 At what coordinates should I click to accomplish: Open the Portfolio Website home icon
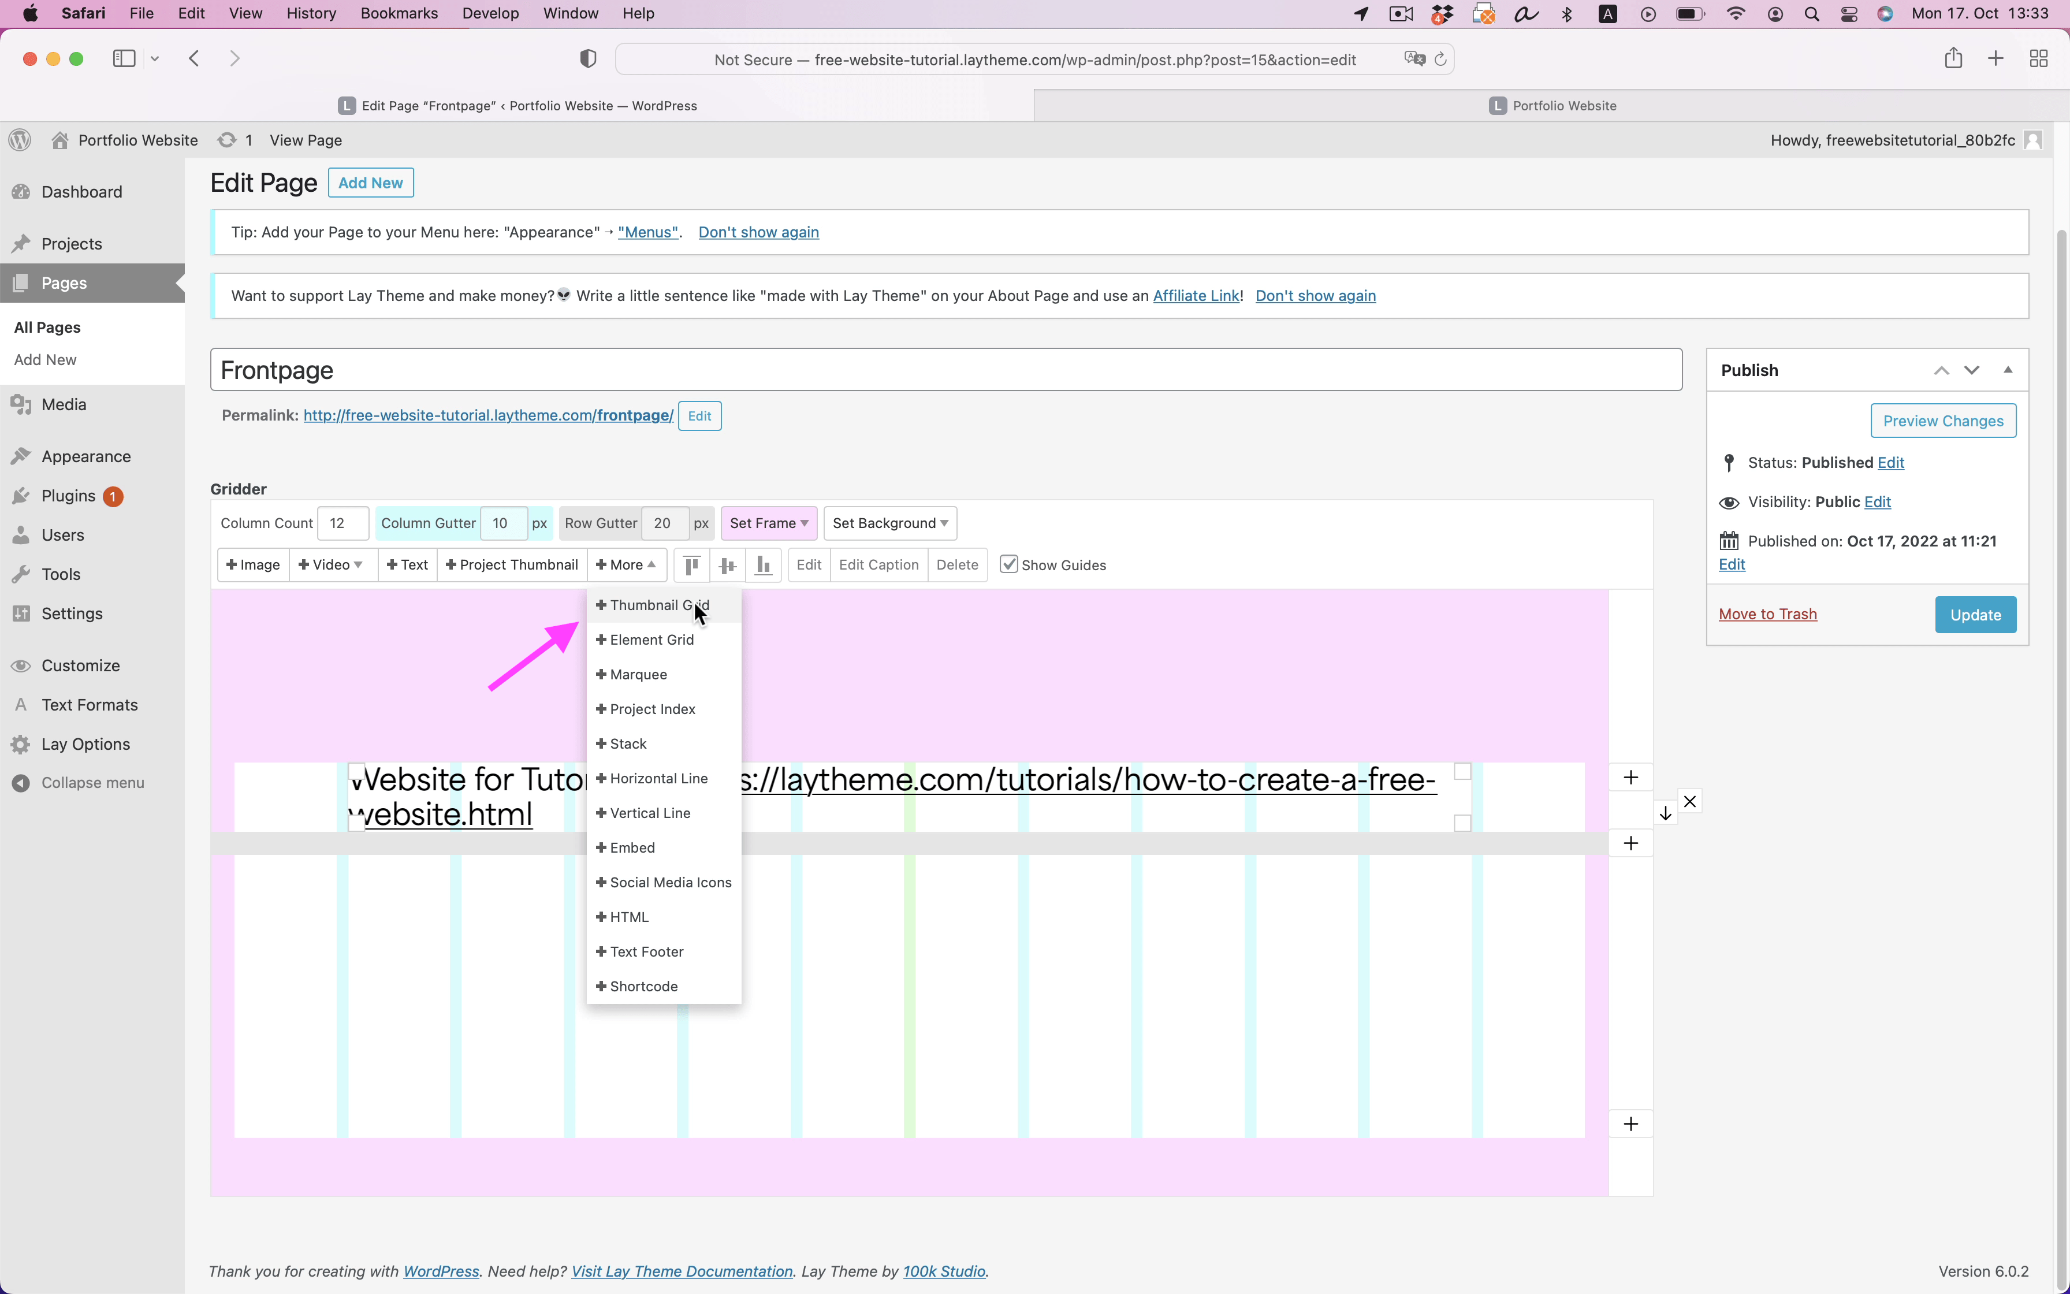(59, 139)
